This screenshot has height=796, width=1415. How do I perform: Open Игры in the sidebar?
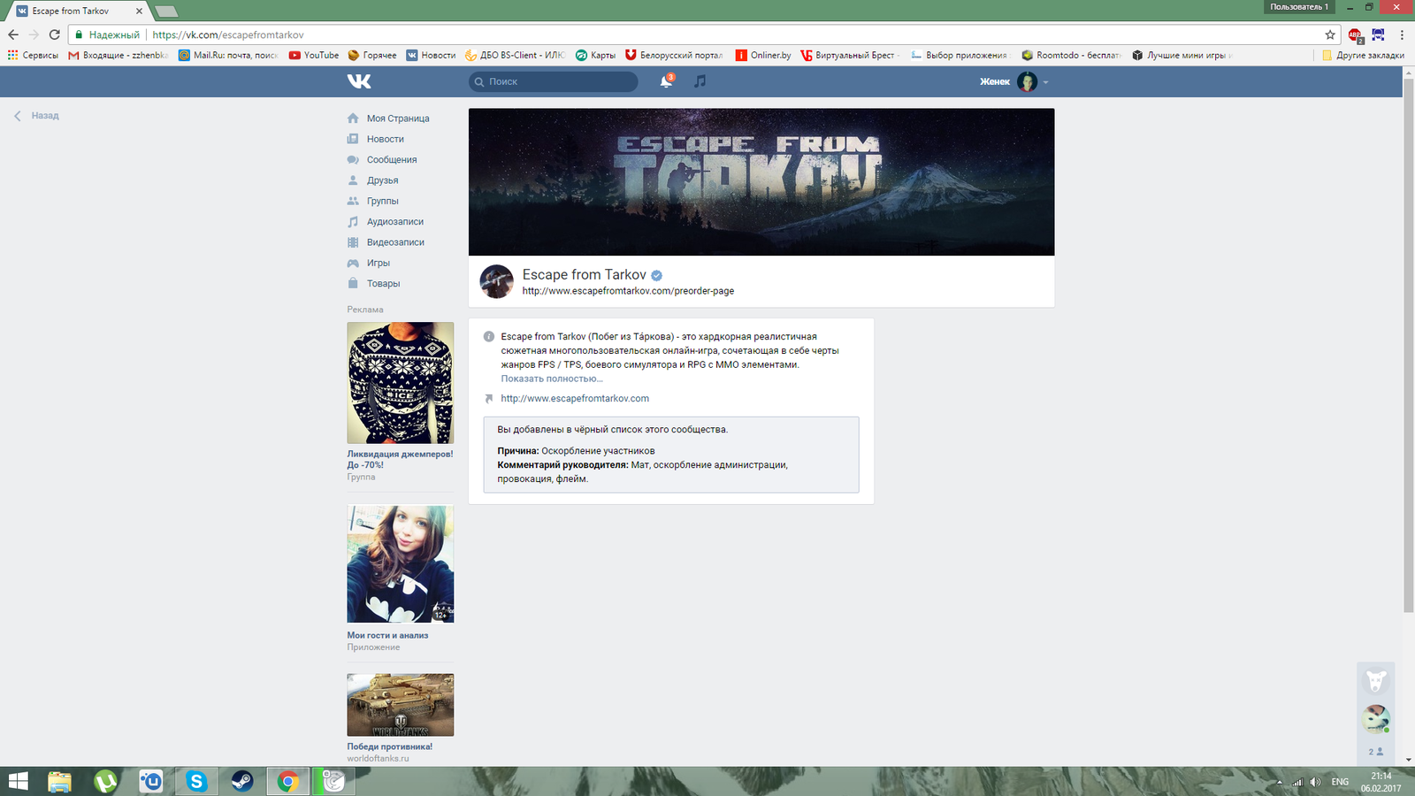378,263
